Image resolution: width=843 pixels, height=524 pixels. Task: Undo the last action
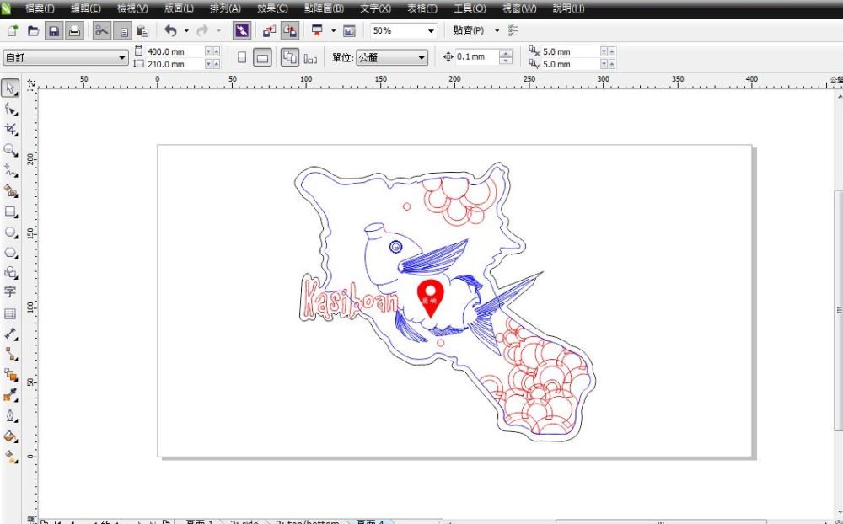coord(171,30)
